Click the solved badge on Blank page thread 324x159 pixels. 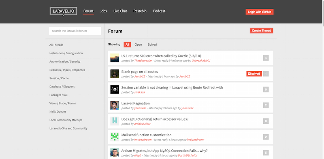(x=254, y=74)
